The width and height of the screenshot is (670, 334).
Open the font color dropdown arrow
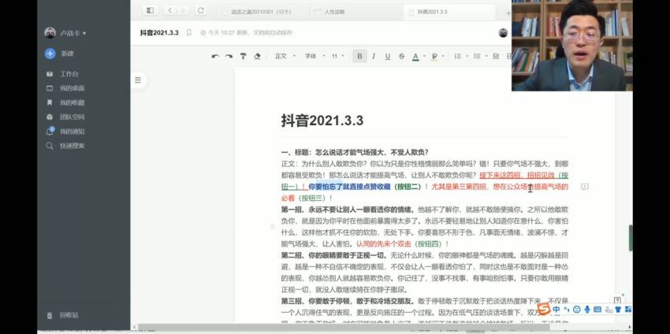tap(424, 57)
